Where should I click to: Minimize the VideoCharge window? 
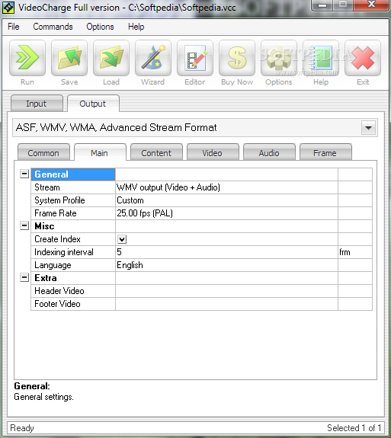coord(322,5)
